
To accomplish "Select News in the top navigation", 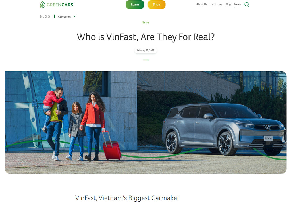I will pos(237,4).
